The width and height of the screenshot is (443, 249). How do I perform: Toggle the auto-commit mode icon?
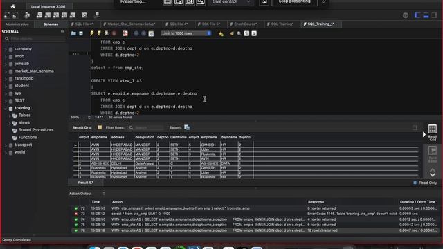[151, 33]
